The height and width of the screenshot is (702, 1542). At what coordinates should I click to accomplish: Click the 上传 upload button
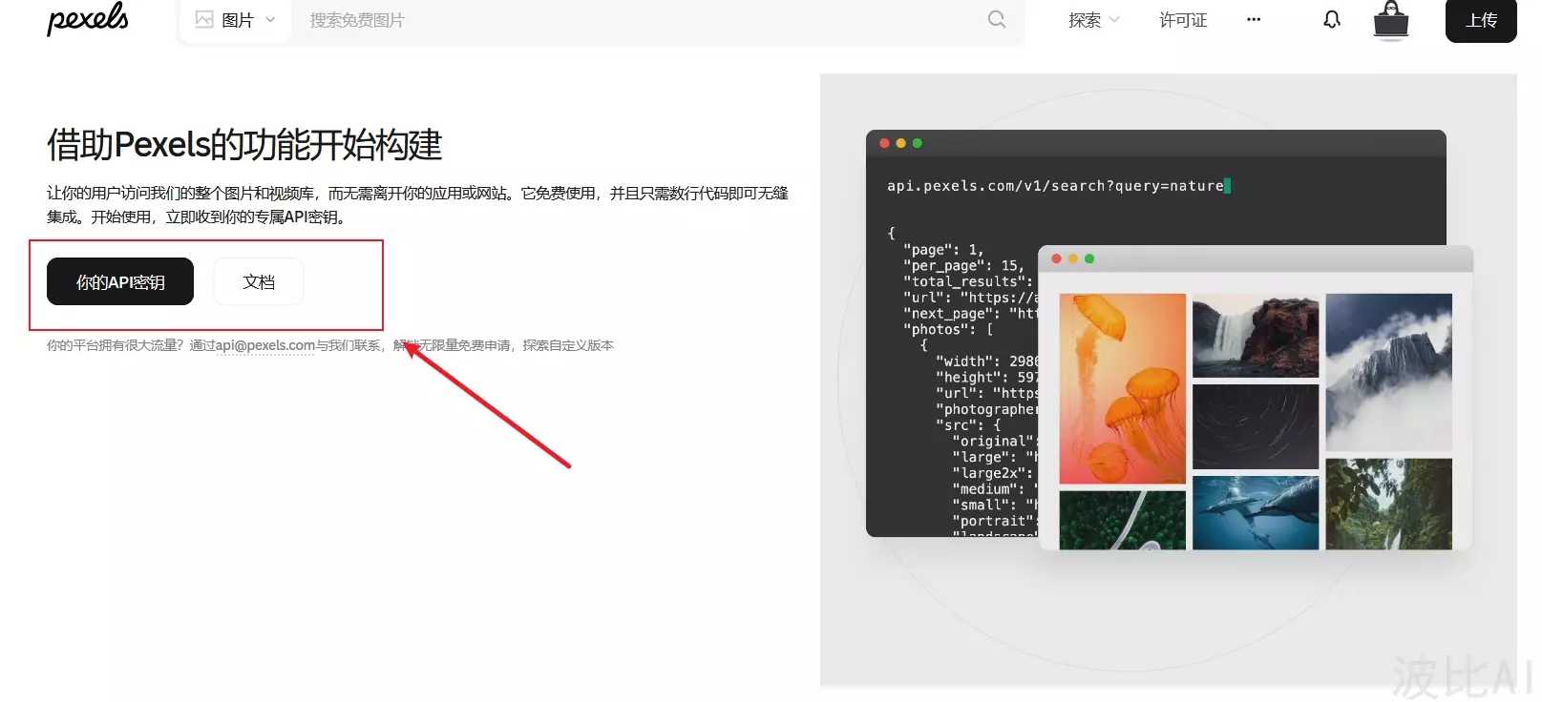click(x=1481, y=20)
